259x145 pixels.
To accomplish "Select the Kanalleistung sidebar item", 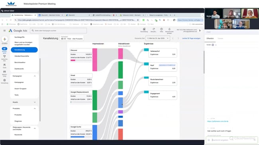I will (24, 50).
